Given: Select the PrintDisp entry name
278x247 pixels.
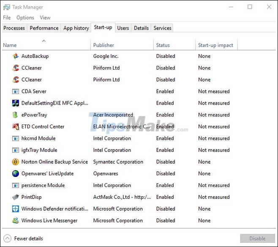Looking at the screenshot, I should point(31,197).
